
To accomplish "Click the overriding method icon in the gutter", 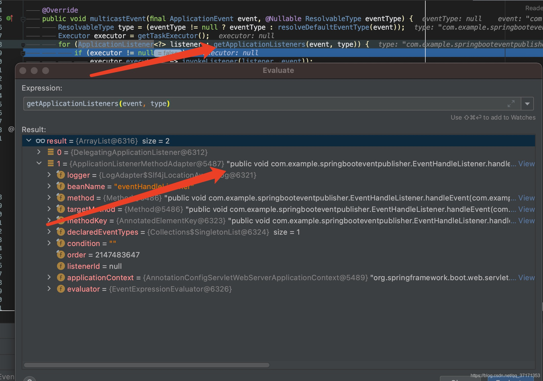I will point(9,19).
